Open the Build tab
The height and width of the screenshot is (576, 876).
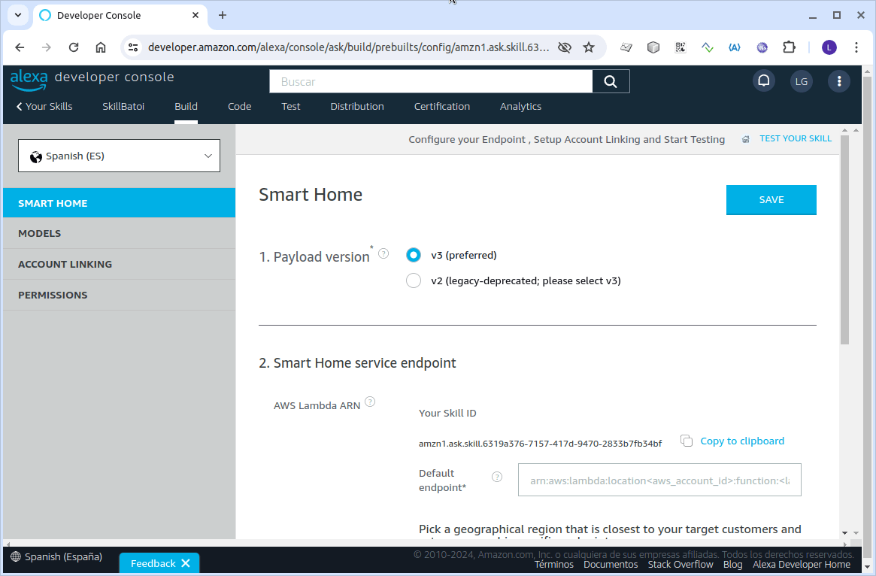click(186, 106)
